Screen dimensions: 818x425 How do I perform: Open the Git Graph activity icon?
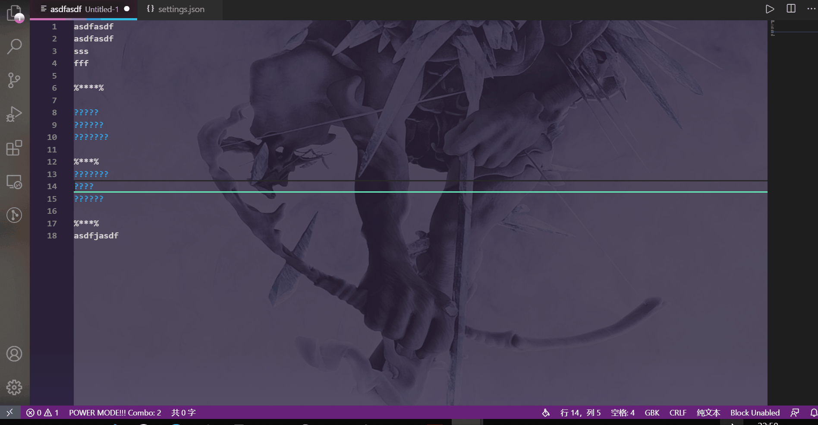click(14, 215)
